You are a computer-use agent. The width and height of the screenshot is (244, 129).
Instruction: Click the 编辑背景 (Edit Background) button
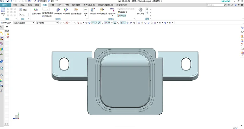click(x=122, y=12)
